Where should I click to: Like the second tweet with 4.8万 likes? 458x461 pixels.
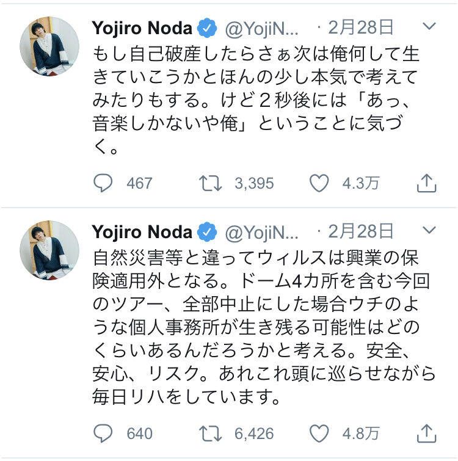click(319, 433)
